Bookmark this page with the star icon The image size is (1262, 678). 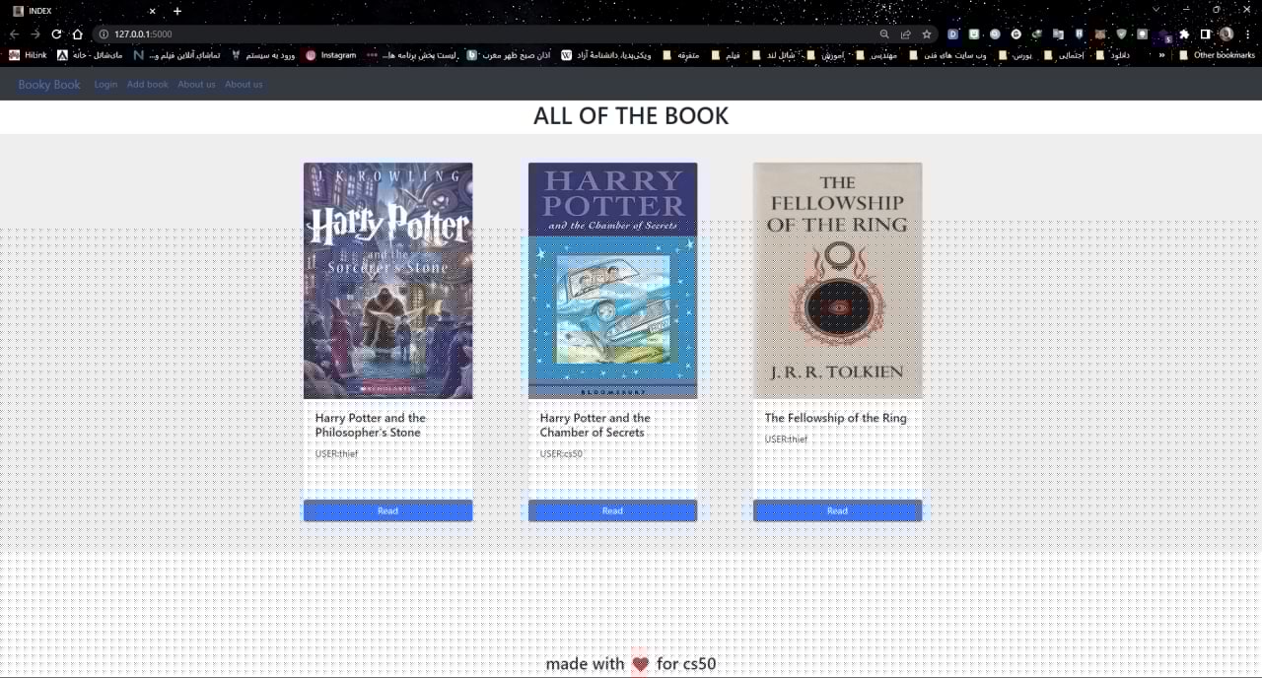click(927, 34)
